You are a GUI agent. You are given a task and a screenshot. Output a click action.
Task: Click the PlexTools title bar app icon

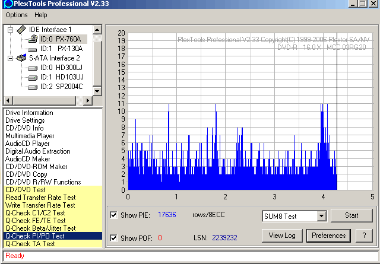pyautogui.click(x=7, y=5)
